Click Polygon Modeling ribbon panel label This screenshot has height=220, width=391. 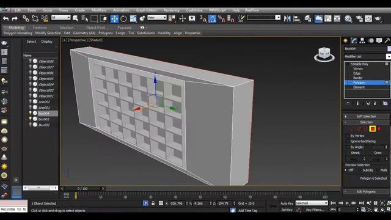pos(18,33)
